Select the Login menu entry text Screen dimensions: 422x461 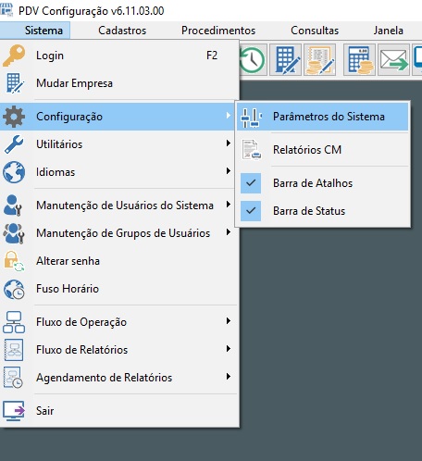(50, 56)
